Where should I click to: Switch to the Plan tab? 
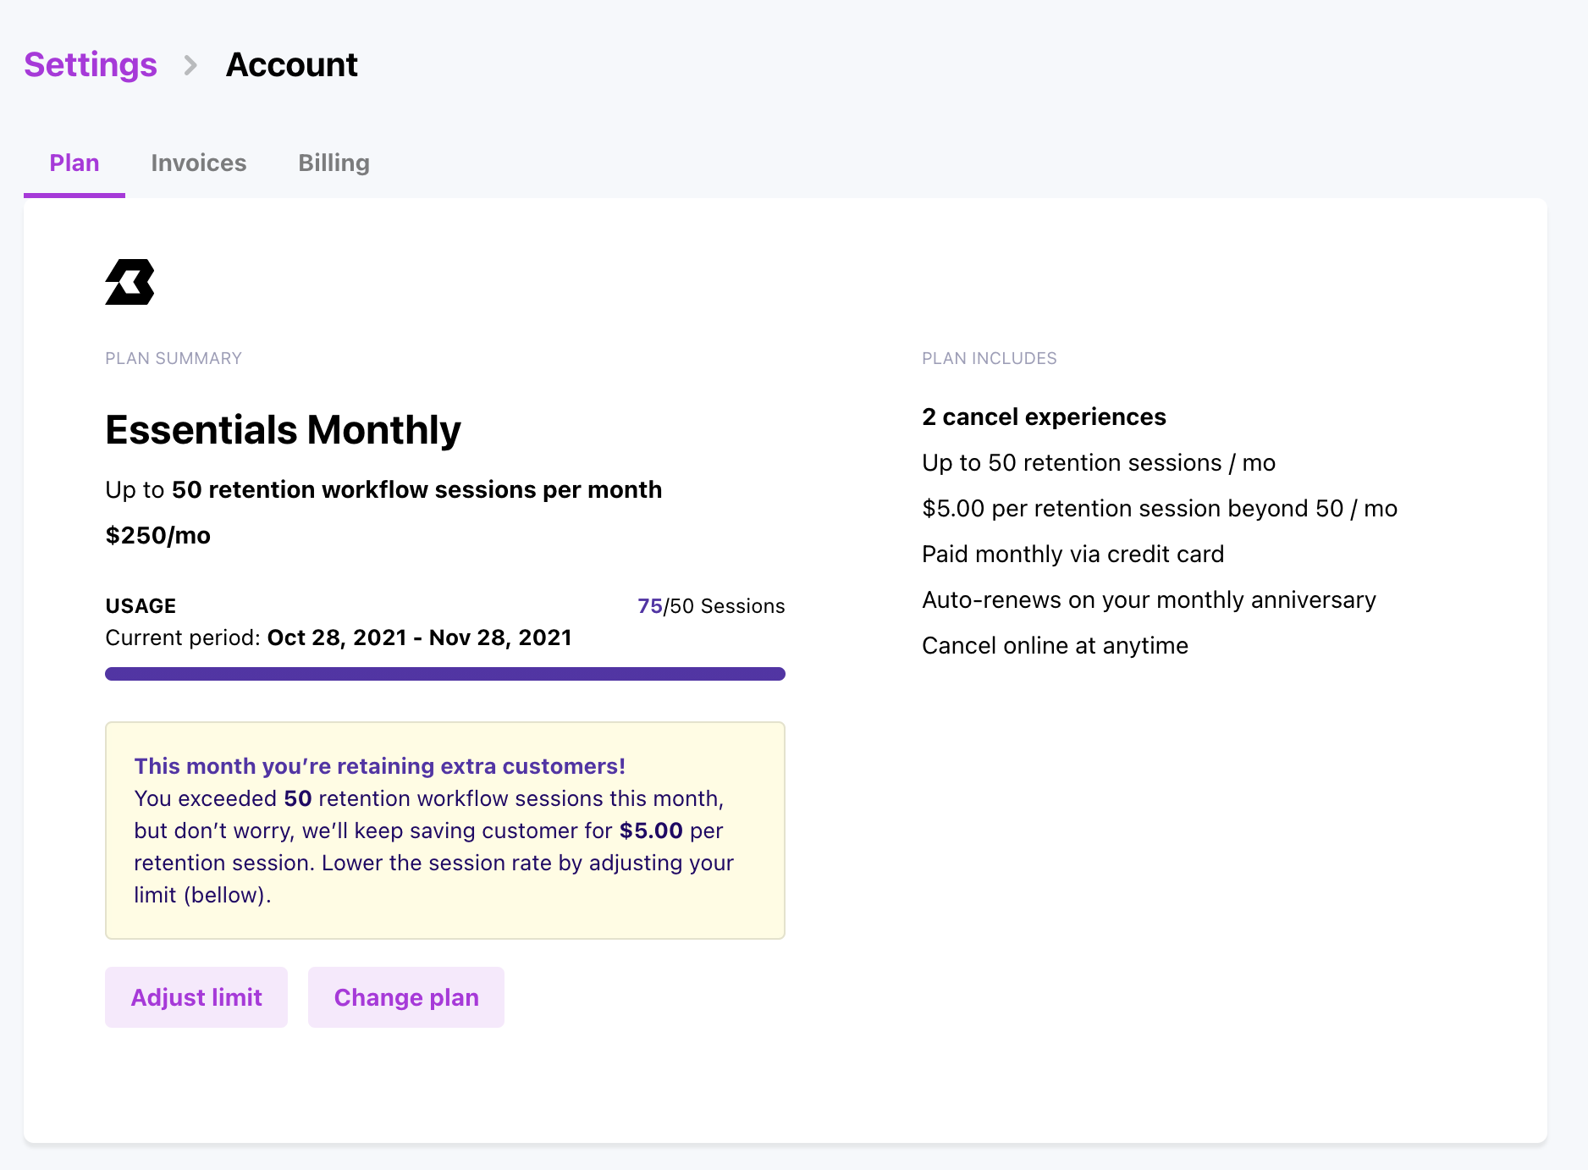coord(74,163)
